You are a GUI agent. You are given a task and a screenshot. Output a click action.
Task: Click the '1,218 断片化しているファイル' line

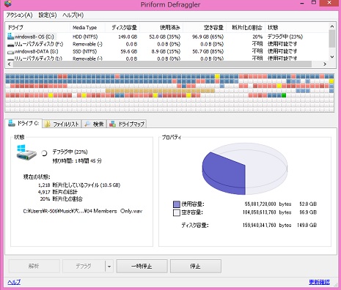coord(79,185)
